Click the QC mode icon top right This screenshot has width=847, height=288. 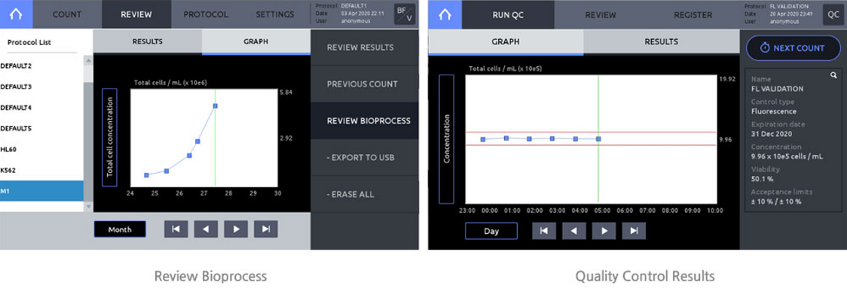click(x=833, y=14)
